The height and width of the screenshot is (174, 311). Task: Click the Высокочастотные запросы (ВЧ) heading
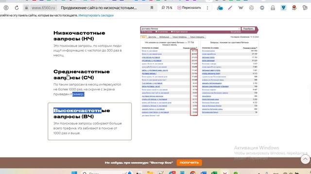tap(82, 114)
